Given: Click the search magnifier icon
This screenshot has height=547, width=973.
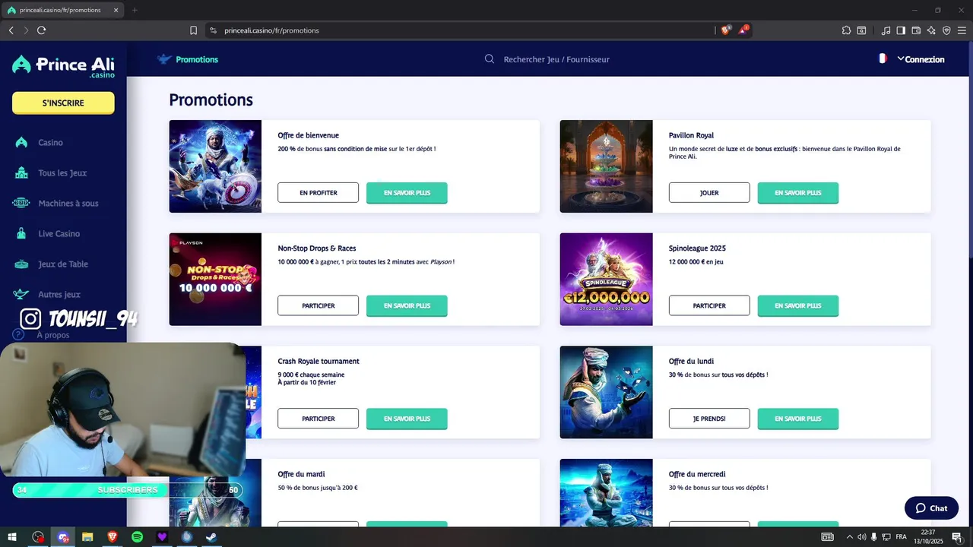Looking at the screenshot, I should (x=490, y=59).
